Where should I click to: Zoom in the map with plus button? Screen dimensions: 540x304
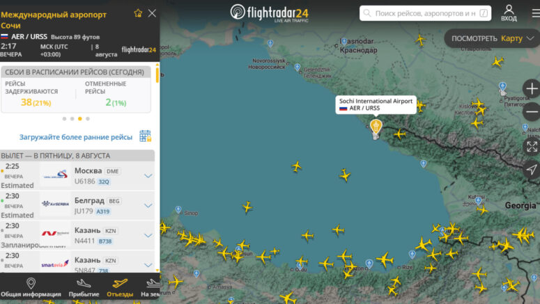[x=532, y=89]
